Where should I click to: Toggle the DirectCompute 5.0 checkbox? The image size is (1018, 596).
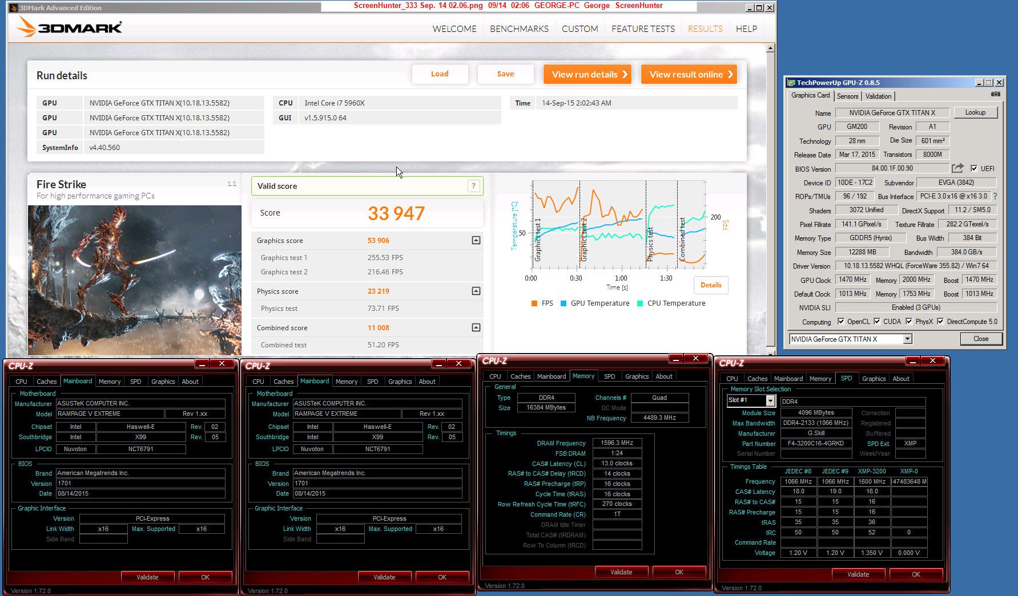[940, 321]
